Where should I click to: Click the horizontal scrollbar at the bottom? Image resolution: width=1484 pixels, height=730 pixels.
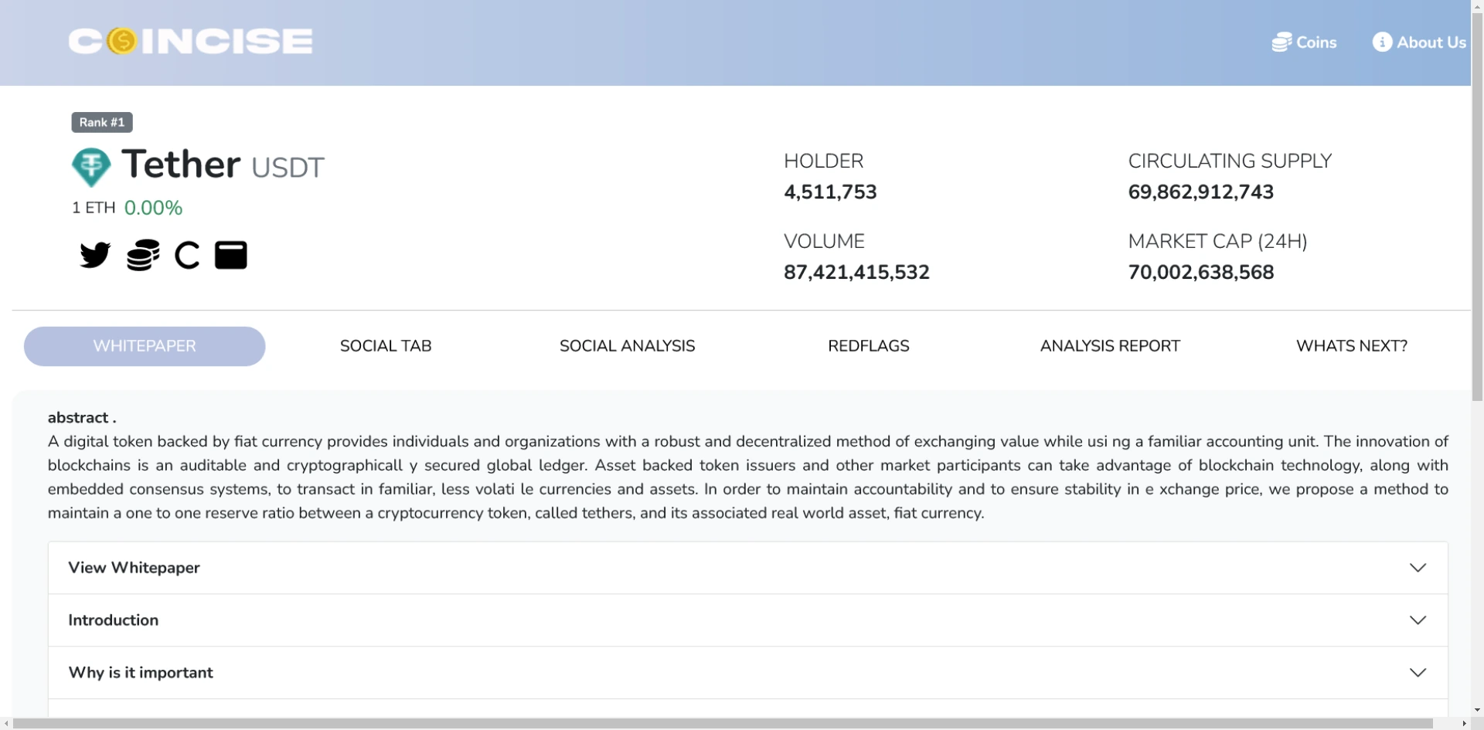pos(723,724)
